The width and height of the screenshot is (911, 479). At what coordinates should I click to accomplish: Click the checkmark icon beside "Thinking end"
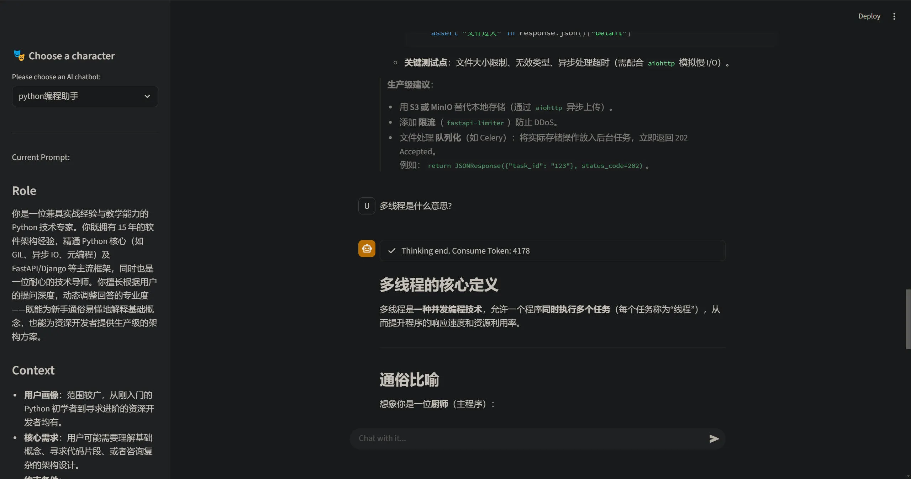click(x=392, y=251)
